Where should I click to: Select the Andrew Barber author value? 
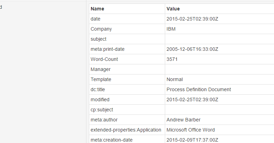coord(183,120)
